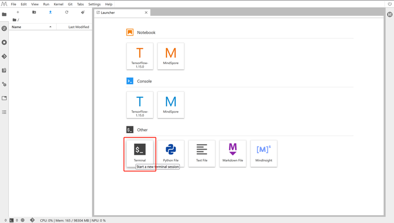Open the Edit menu

24,4
